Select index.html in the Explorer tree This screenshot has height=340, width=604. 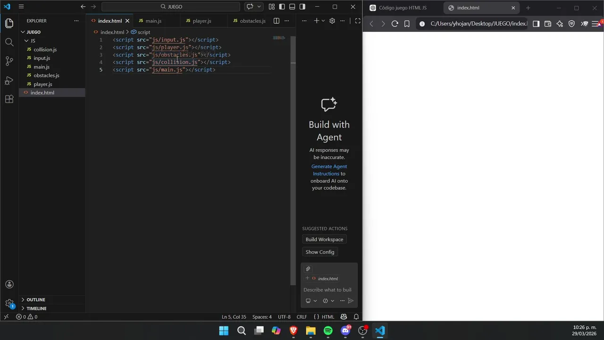52,93
